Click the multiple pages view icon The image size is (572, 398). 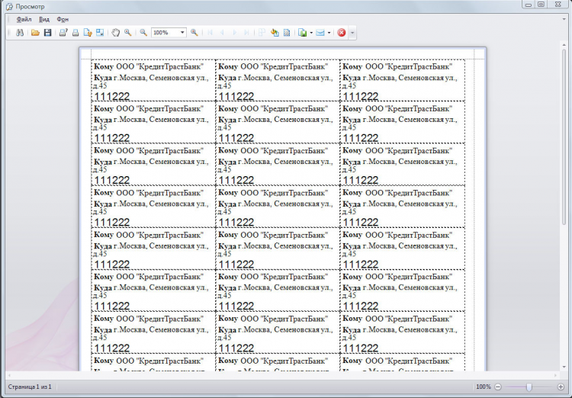(261, 33)
